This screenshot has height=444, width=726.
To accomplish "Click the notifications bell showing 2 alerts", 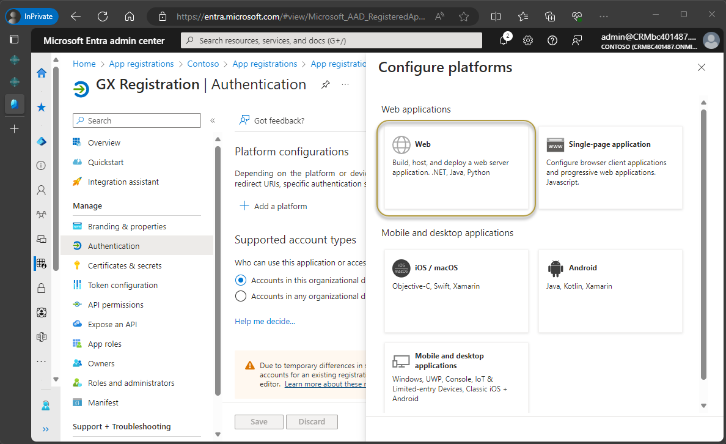I will 503,40.
